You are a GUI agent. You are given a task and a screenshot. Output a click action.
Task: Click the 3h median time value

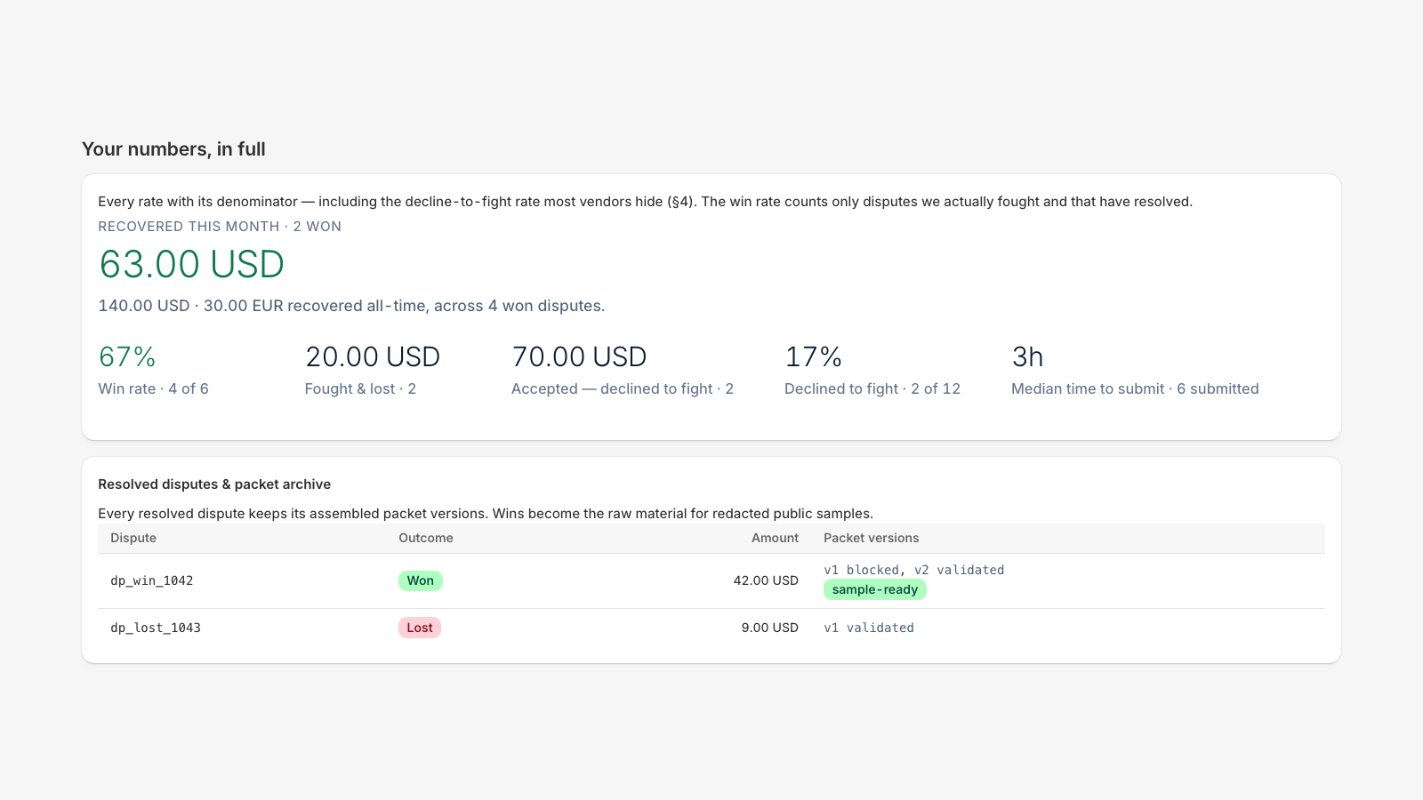[1027, 357]
